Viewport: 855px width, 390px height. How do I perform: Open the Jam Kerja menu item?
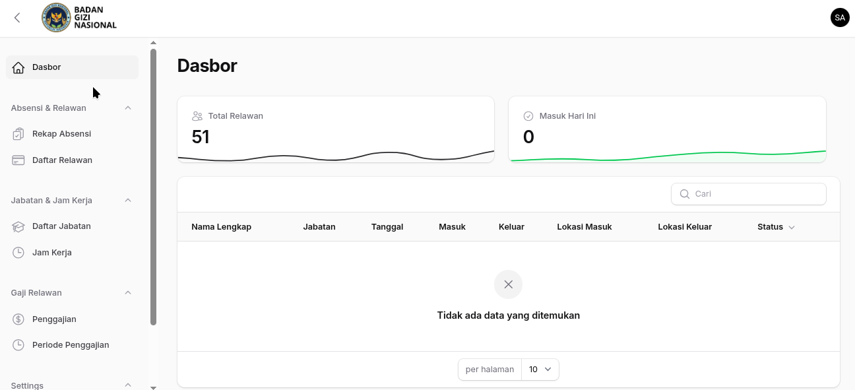pyautogui.click(x=73, y=253)
